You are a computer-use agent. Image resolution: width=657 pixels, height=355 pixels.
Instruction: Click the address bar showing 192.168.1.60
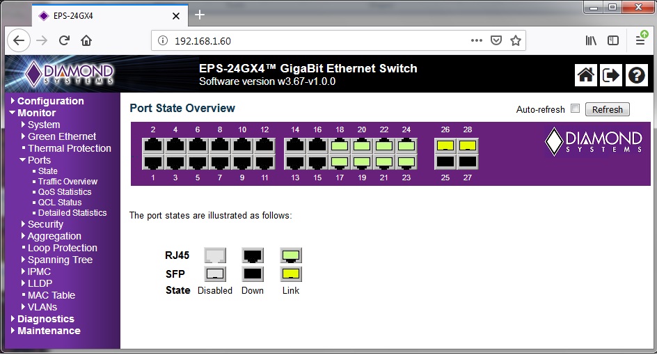point(313,41)
